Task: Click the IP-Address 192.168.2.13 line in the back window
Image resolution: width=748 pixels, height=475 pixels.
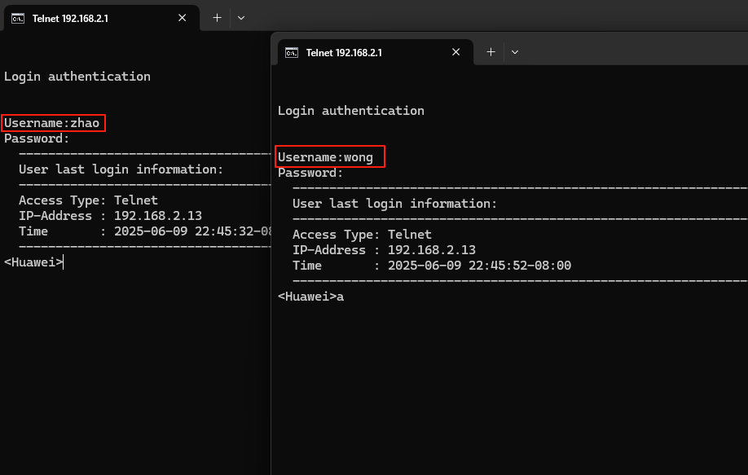Action: (110, 216)
